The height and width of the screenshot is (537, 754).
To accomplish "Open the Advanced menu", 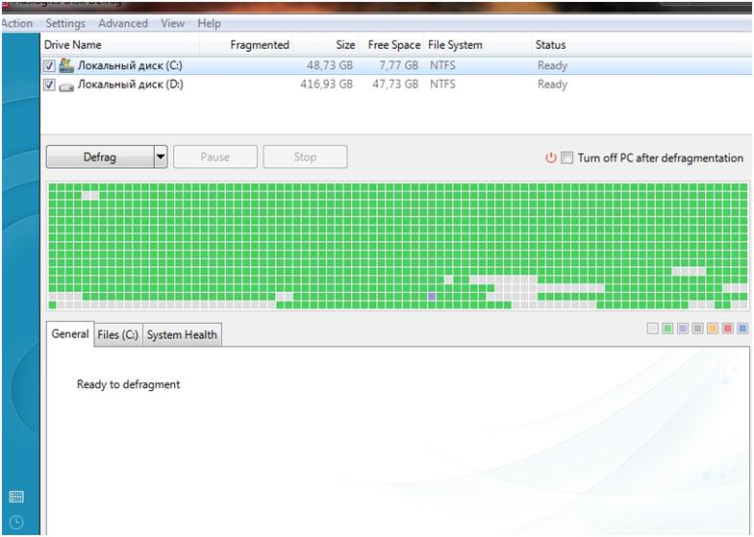I will (x=123, y=23).
